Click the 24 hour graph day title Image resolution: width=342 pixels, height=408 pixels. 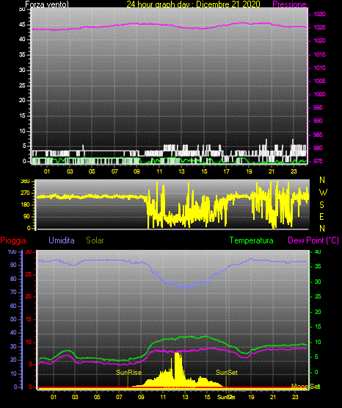193,4
